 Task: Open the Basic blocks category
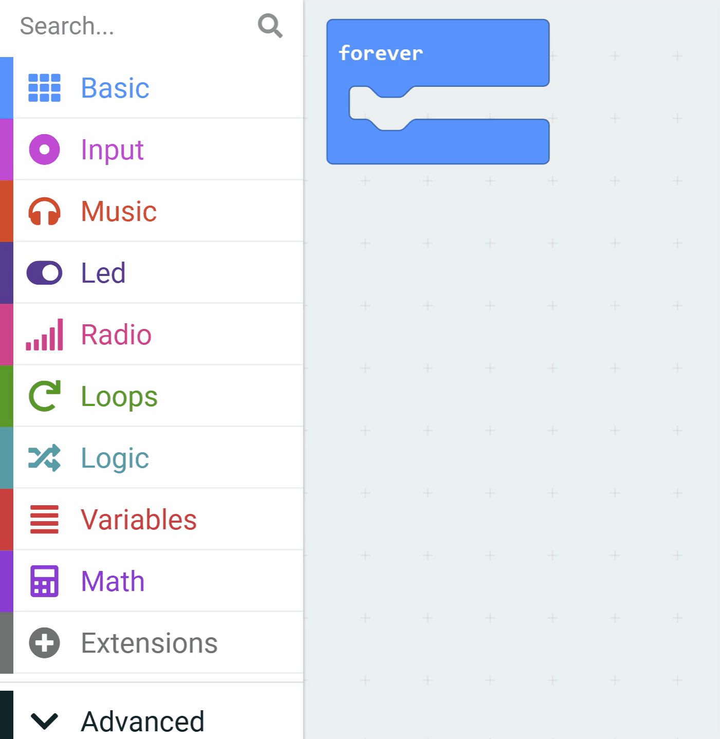(115, 88)
